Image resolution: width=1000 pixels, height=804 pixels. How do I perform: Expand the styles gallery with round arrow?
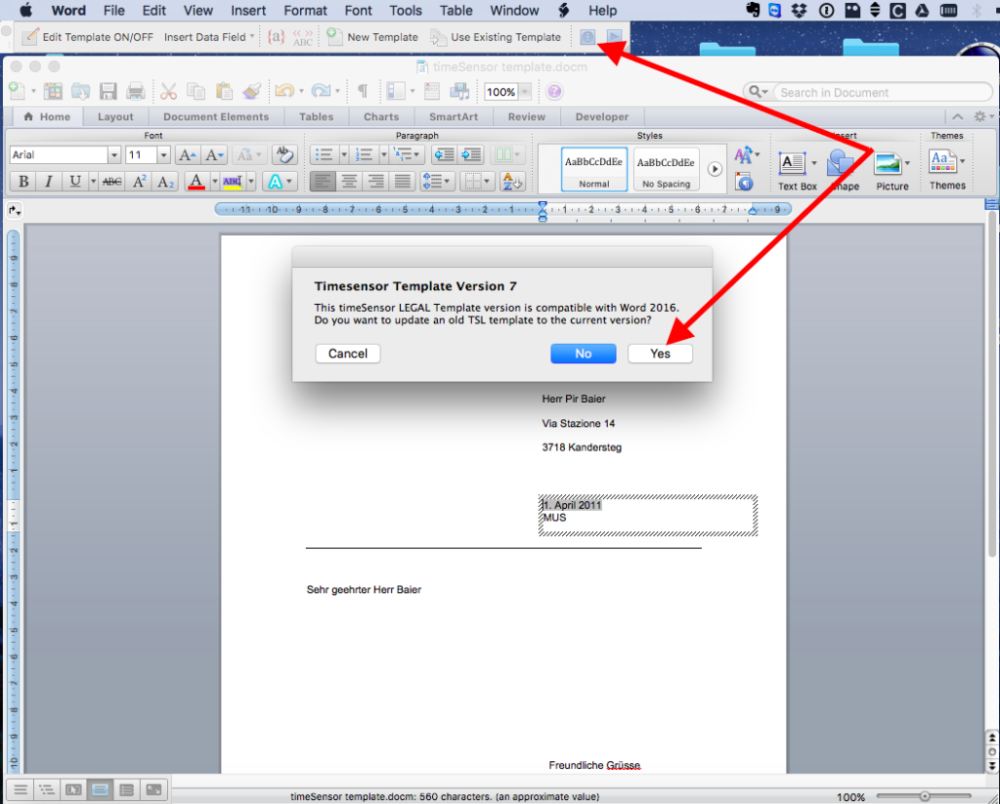(x=715, y=169)
